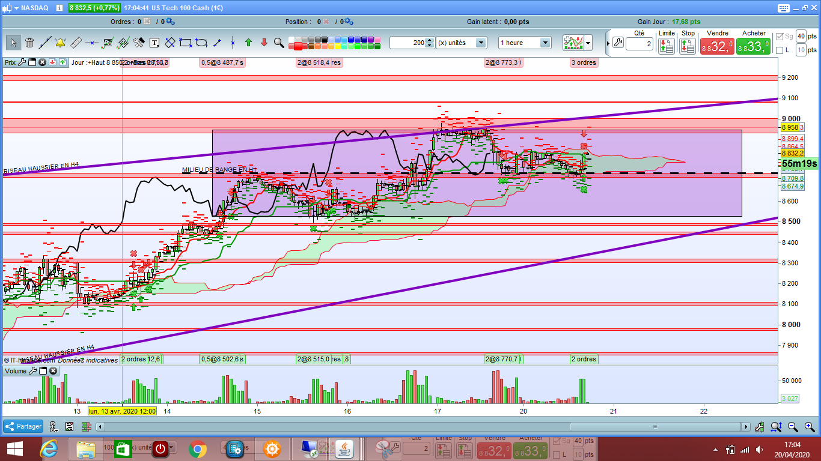Click the Qté quantity input field

(639, 44)
